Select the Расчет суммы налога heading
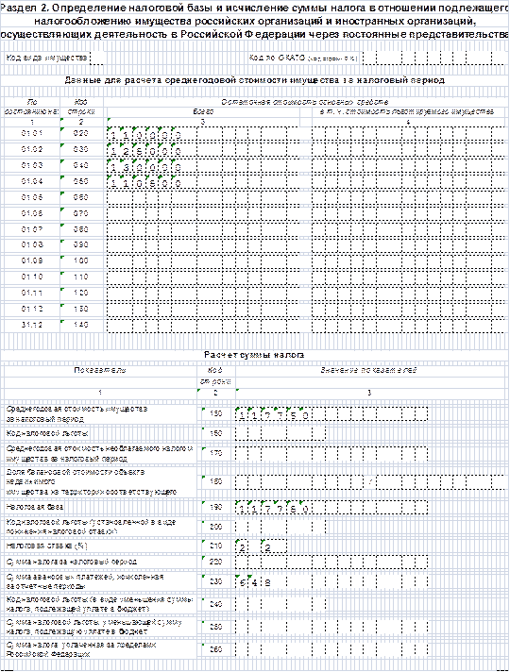This screenshot has width=510, height=672. coord(254,355)
